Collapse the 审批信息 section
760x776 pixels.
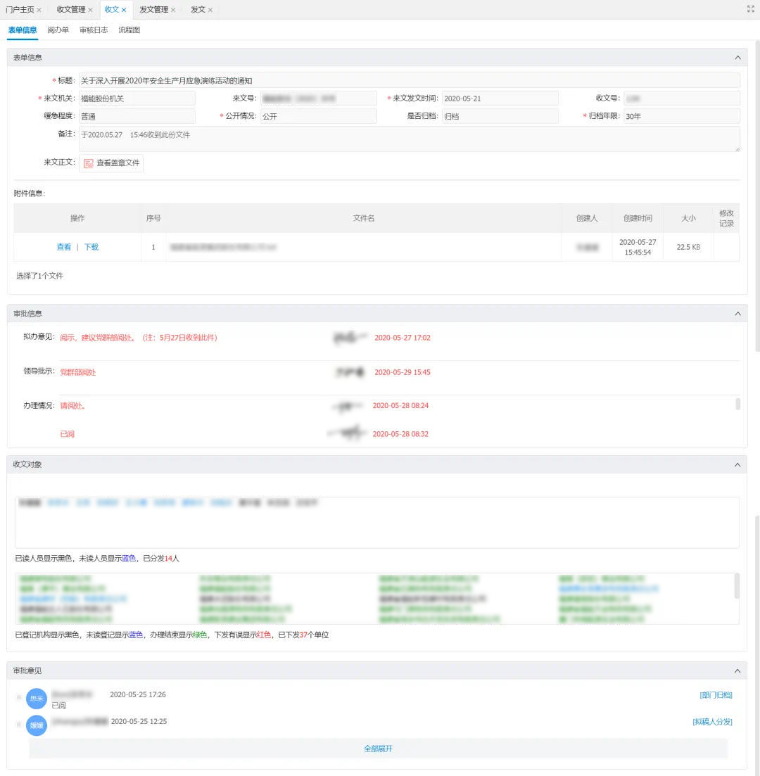point(737,314)
